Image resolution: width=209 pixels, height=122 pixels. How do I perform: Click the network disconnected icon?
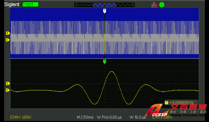pyautogui.click(x=154, y=5)
